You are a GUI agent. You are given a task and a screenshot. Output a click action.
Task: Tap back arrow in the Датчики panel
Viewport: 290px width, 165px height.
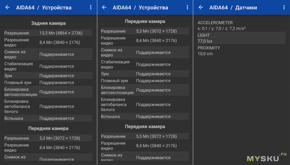201,7
